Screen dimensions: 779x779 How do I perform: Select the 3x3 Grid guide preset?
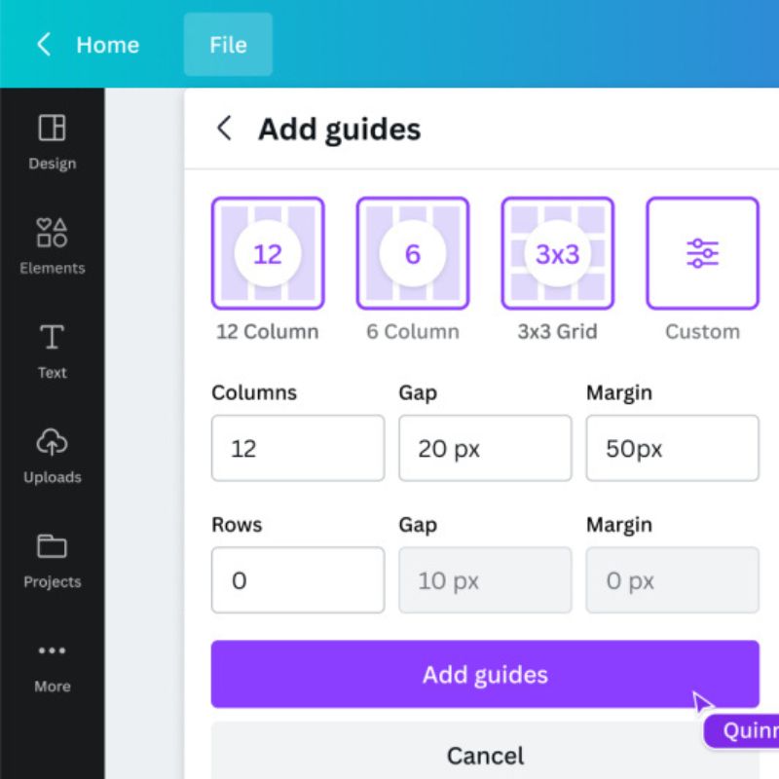point(557,253)
